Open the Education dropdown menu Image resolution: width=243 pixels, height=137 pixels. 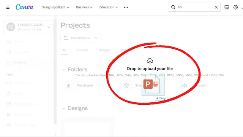click(x=109, y=7)
